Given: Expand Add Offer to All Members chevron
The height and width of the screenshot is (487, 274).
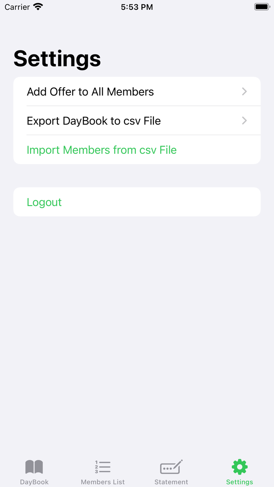Looking at the screenshot, I should [x=244, y=92].
